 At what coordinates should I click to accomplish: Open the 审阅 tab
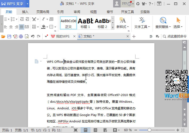[x=77, y=12]
